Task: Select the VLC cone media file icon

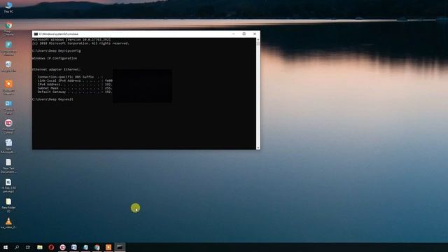Action: click(8, 223)
